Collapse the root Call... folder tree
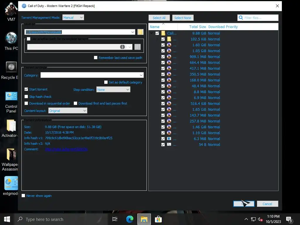The image size is (300, 225). [151, 33]
